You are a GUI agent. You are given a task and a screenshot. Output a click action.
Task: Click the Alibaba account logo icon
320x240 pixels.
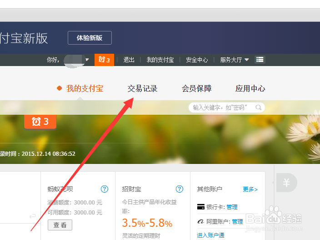click(201, 221)
